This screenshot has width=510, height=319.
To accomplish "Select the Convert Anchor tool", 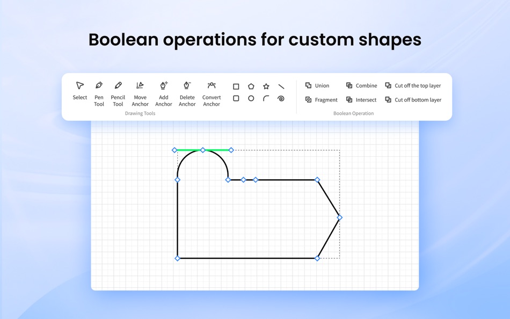I will click(212, 90).
